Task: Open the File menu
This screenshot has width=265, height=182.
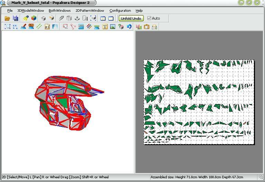Action: click(x=10, y=11)
